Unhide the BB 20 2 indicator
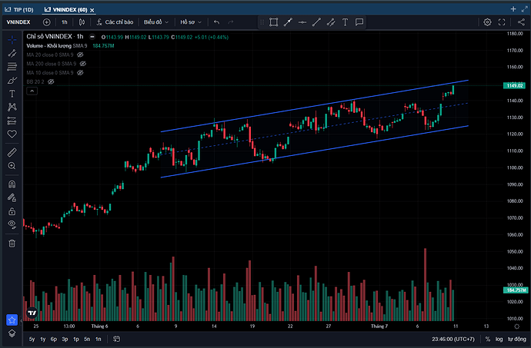The image size is (531, 348). coord(52,81)
